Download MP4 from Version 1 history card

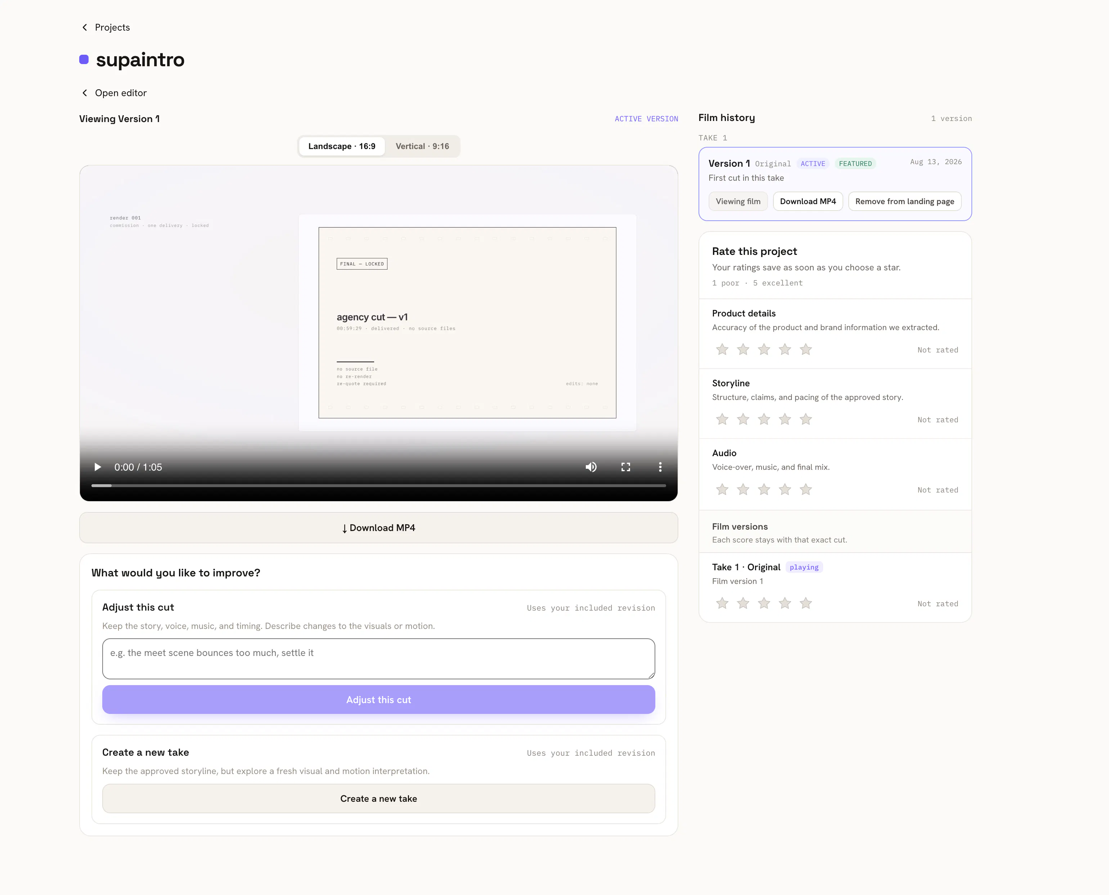808,202
